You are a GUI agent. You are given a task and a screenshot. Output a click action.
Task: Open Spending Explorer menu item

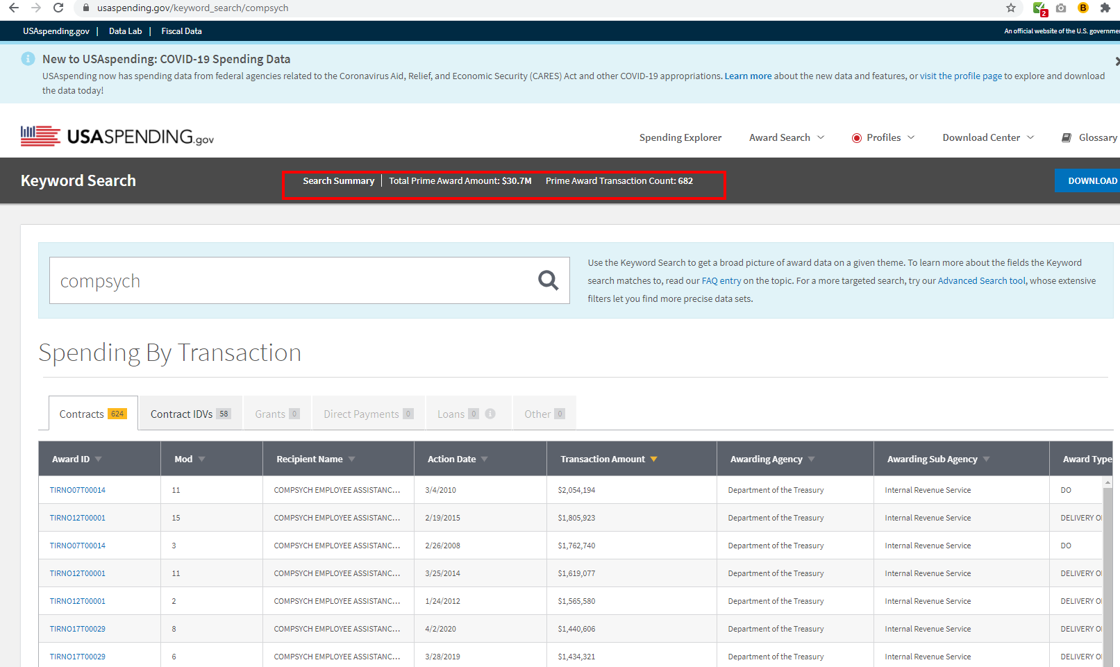(680, 137)
